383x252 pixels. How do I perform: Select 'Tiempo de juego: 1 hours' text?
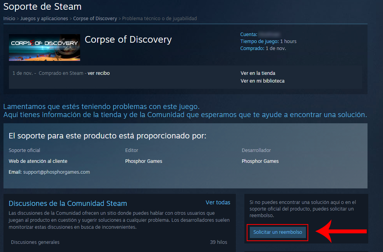pos(268,41)
